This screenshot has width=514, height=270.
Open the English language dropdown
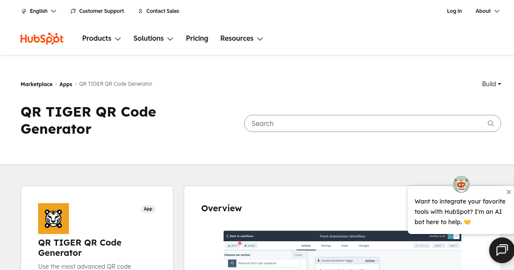[x=39, y=11]
